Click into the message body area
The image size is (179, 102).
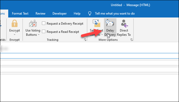tap(90, 88)
